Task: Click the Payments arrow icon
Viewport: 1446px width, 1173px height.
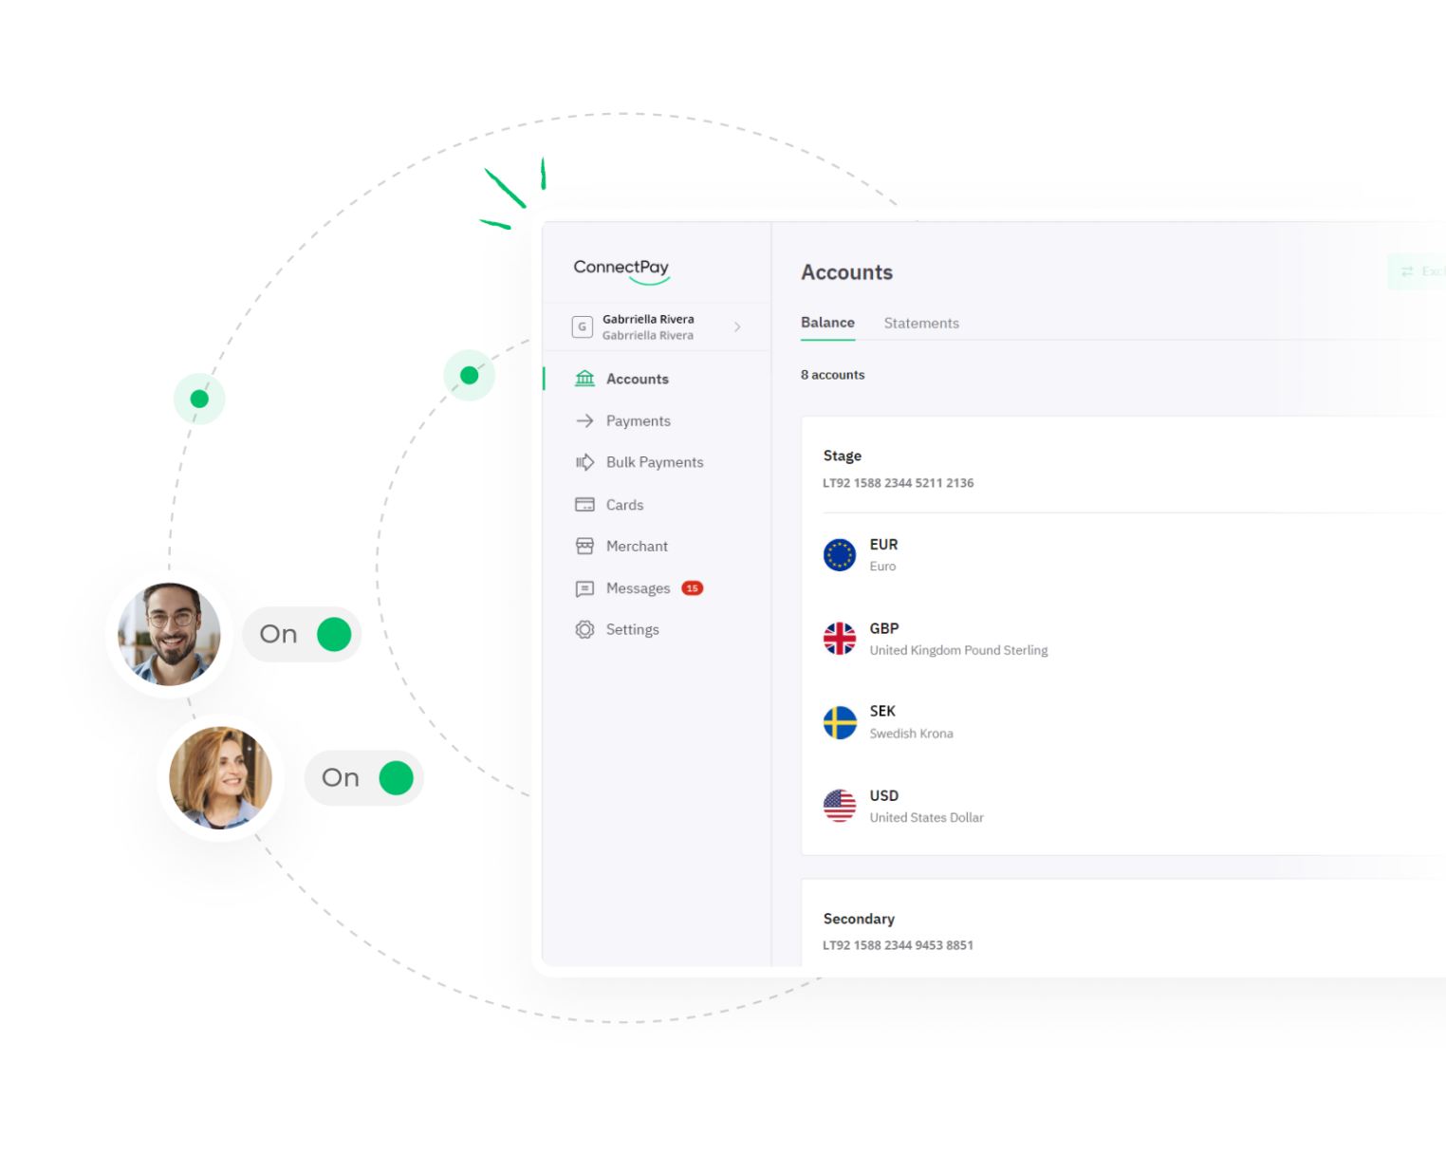Action: pyautogui.click(x=584, y=420)
